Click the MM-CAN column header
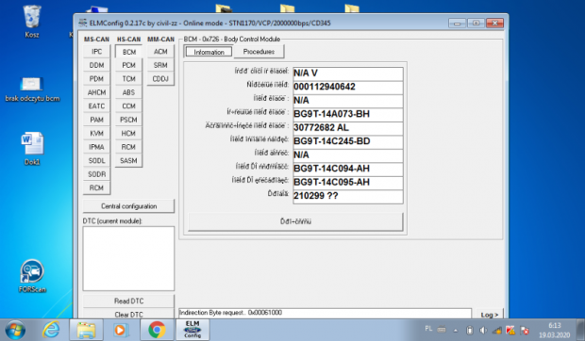This screenshot has height=341, width=585. 160,39
